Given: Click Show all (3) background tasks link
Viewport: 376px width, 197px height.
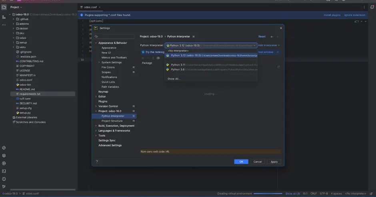Looking at the screenshot, I should click(x=292, y=194).
